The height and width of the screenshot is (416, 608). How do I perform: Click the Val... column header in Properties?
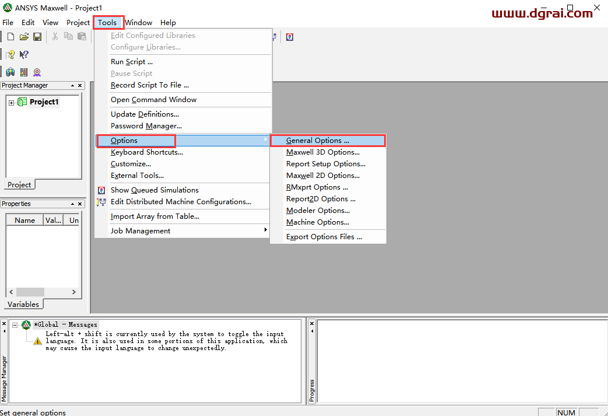[53, 220]
